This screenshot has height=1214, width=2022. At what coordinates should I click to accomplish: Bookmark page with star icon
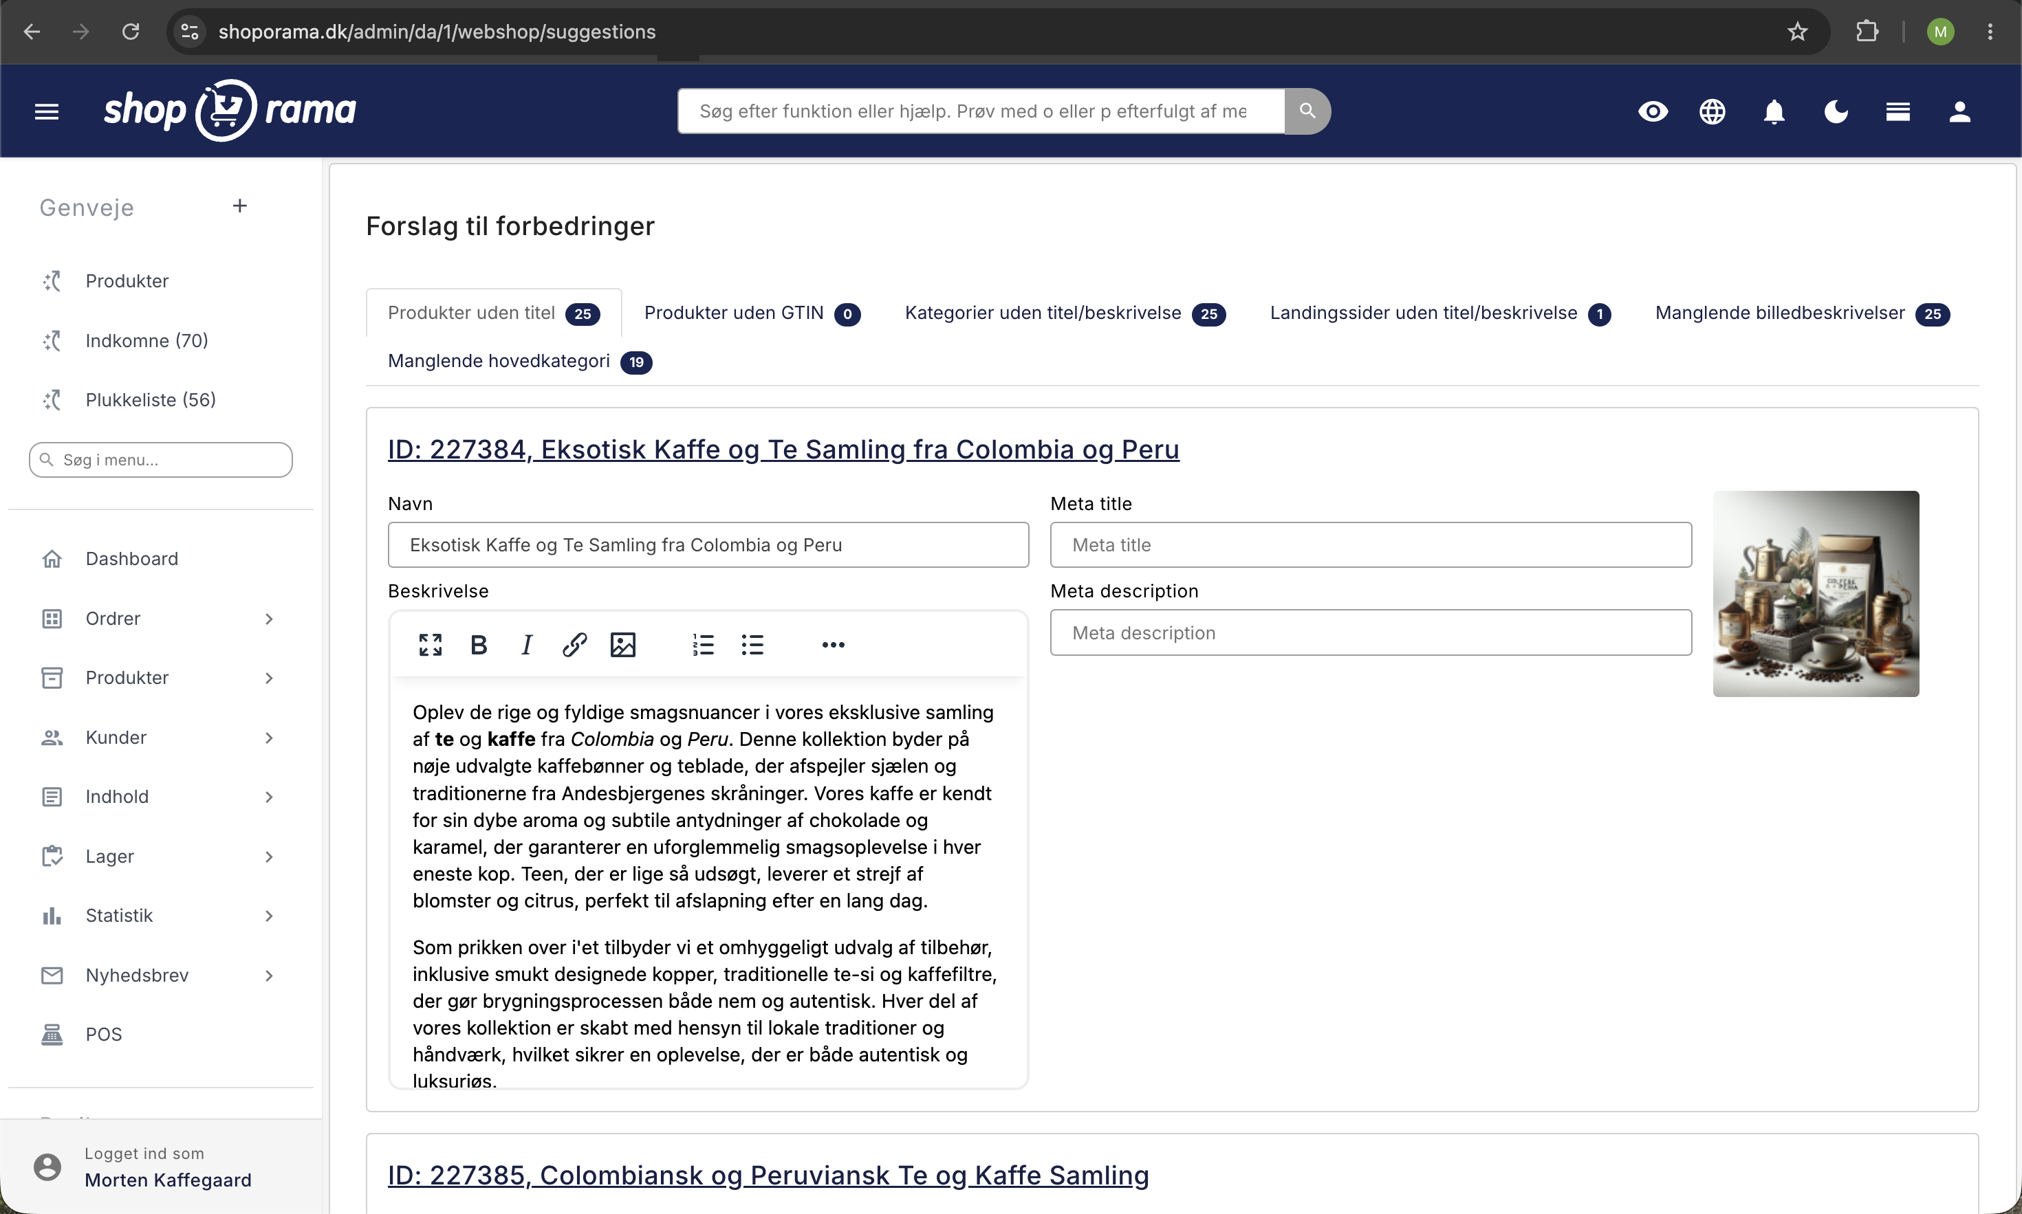(x=1796, y=32)
